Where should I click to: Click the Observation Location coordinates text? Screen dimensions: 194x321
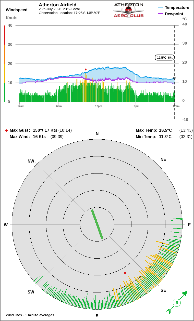pos(69,13)
